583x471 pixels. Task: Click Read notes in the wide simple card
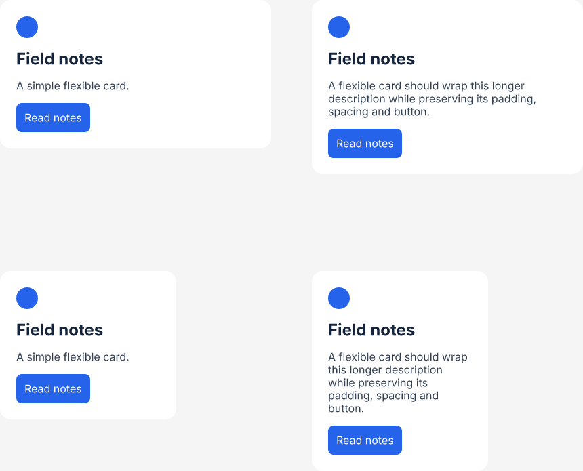click(x=53, y=117)
